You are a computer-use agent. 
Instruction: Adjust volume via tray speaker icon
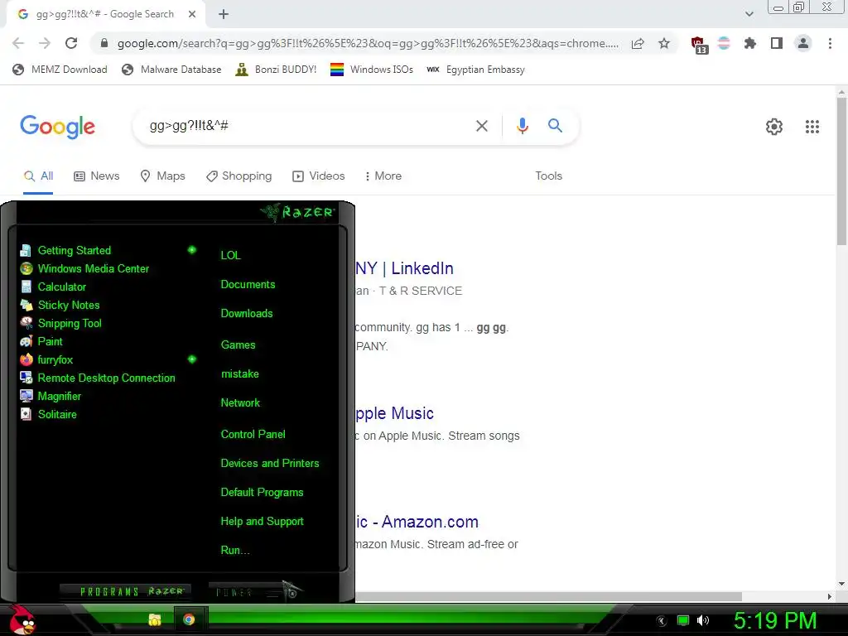(x=702, y=620)
